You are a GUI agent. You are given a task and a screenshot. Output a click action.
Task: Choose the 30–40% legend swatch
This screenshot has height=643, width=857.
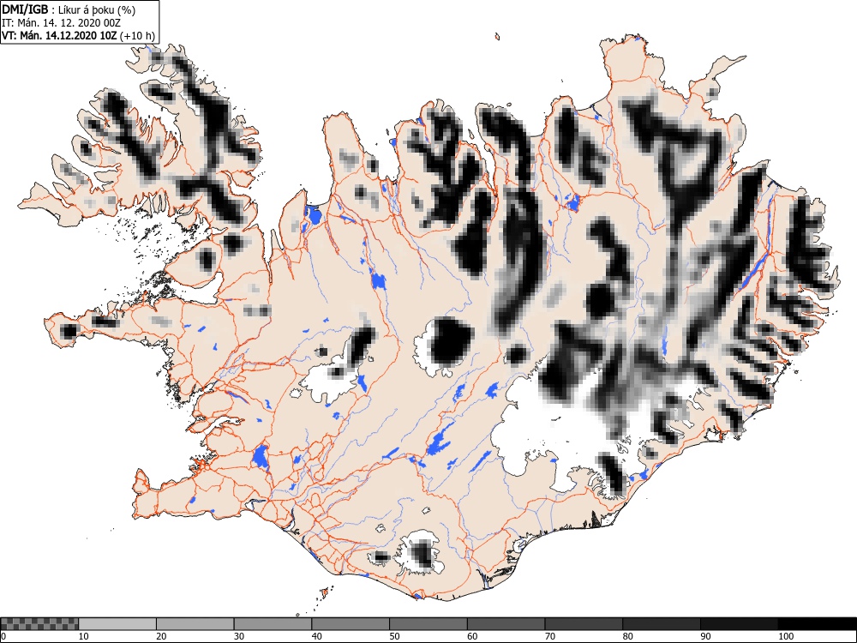tap(273, 624)
